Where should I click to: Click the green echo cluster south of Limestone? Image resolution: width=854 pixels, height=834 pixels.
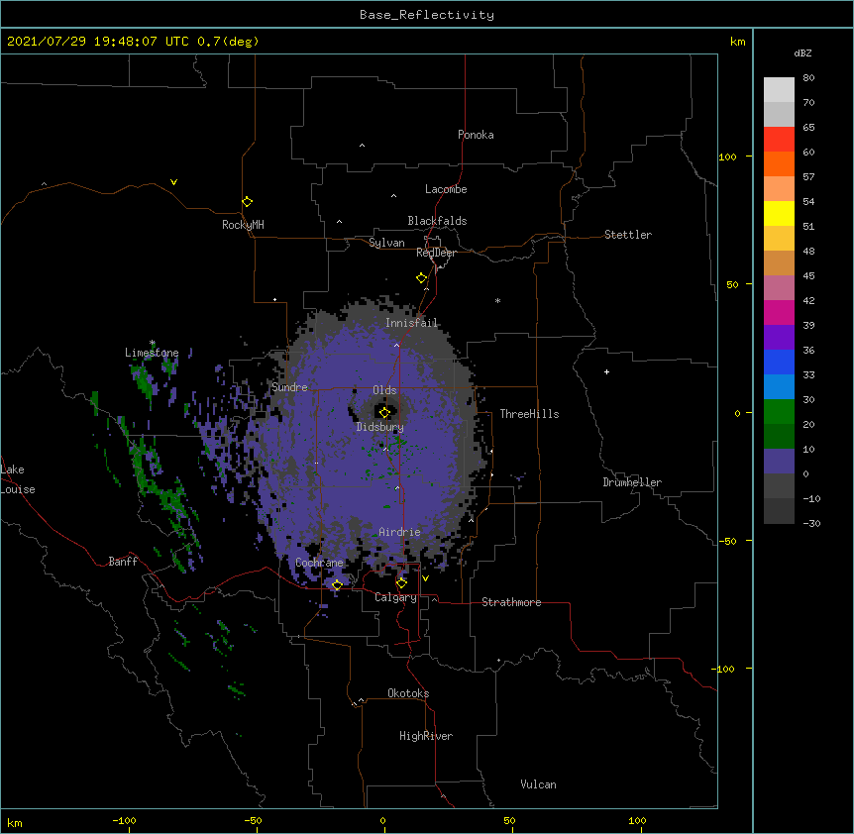[x=144, y=381]
